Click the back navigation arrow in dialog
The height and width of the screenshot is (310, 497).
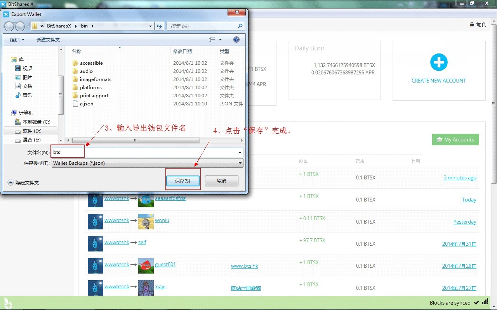click(9, 26)
